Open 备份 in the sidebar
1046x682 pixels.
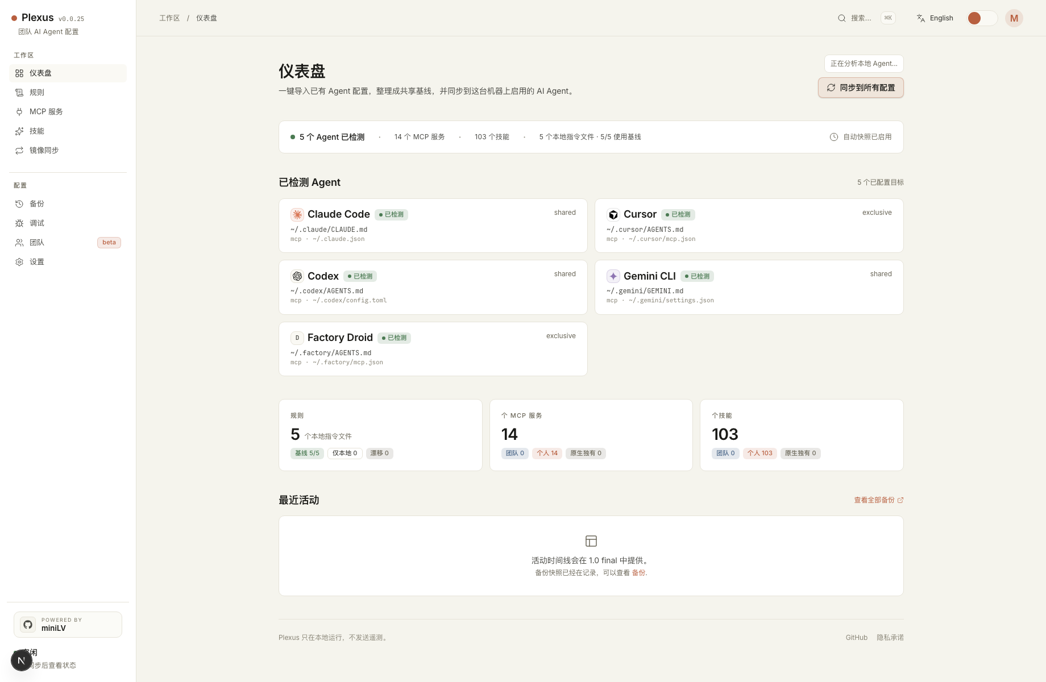coord(68,204)
